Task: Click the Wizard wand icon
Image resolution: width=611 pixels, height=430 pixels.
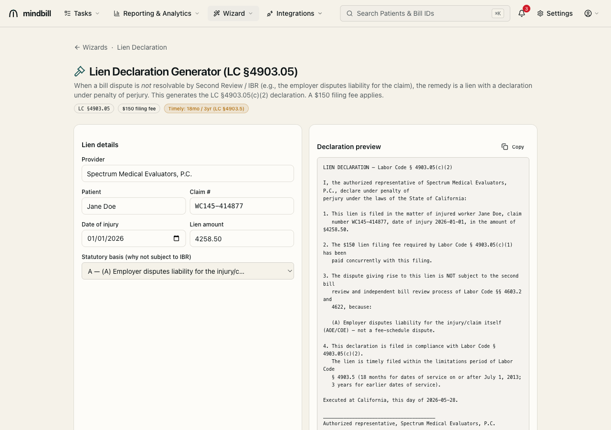Action: pos(217,13)
